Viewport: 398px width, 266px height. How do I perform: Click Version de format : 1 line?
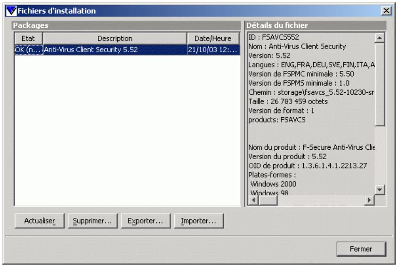(281, 111)
